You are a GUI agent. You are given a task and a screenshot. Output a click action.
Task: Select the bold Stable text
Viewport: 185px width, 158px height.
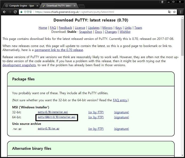(72, 32)
